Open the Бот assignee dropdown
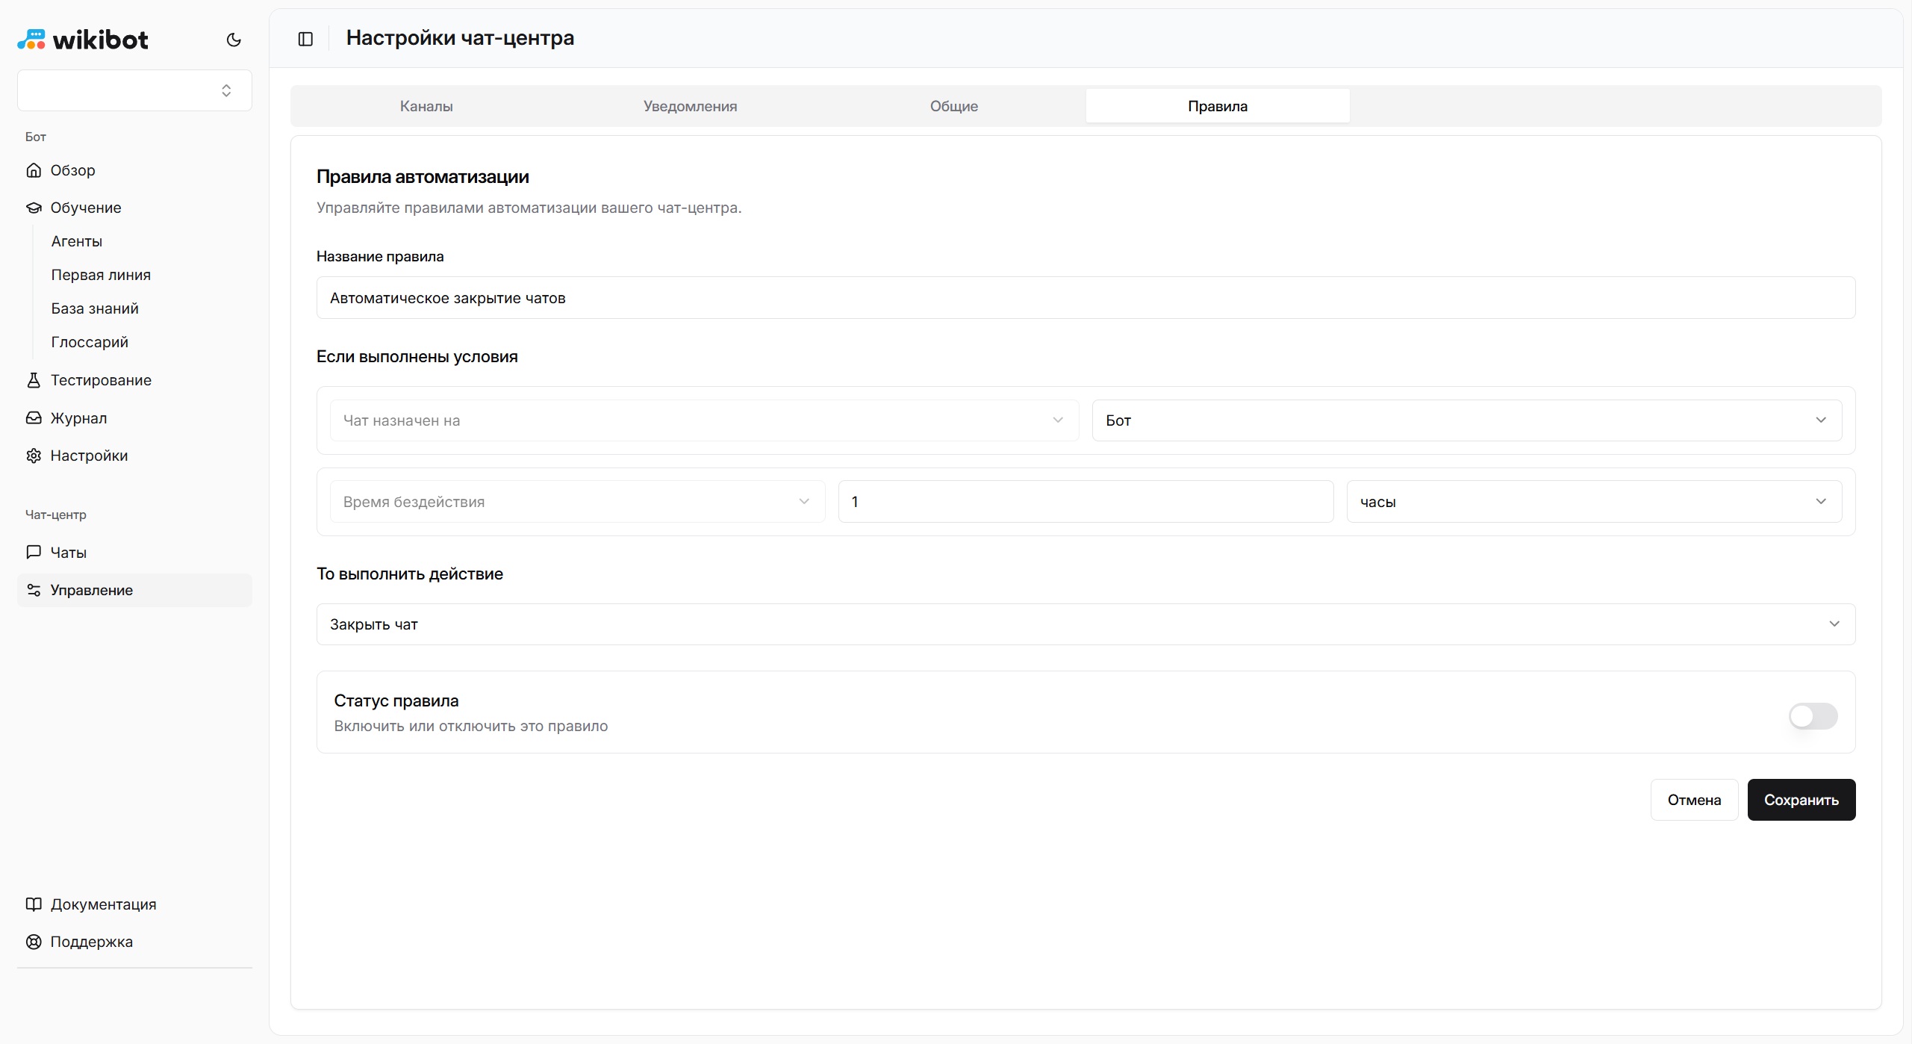1912x1044 pixels. tap(1466, 420)
